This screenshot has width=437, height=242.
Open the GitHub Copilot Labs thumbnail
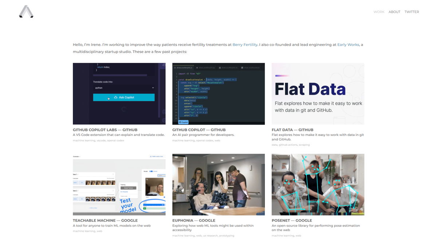pos(119,94)
